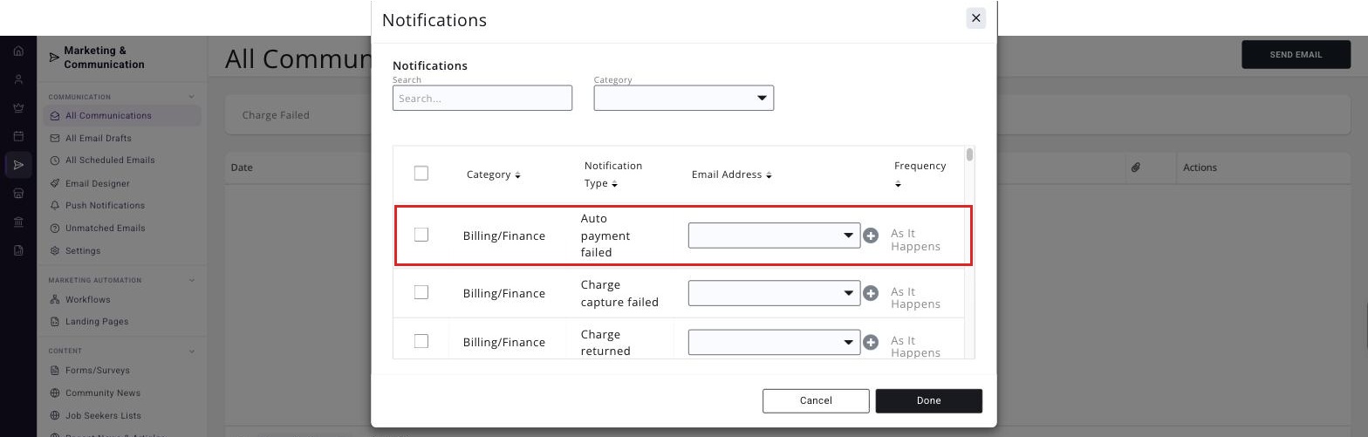Add email address for Charge capture failed
1368x437 pixels.
tap(870, 293)
